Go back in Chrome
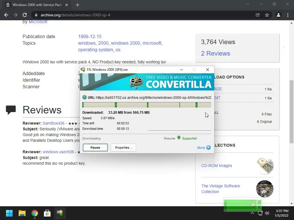Viewport: 294px width, 220px height. pyautogui.click(x=6, y=15)
